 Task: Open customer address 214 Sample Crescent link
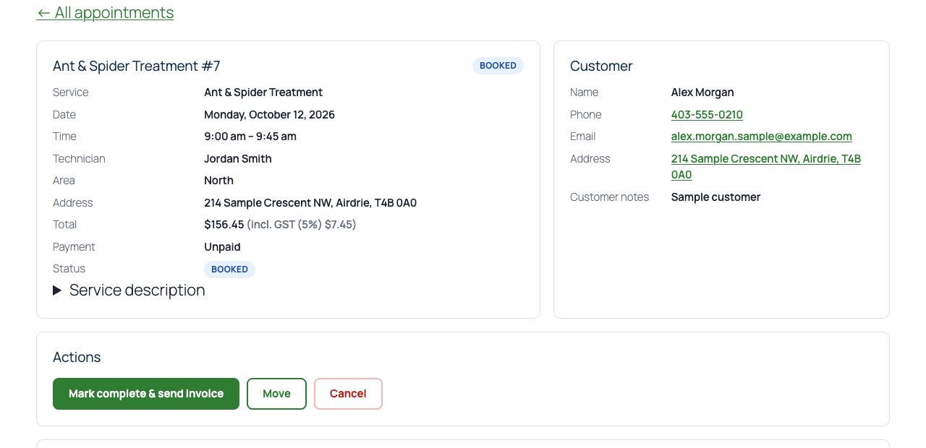[766, 167]
